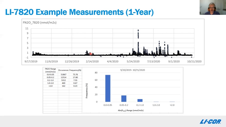Click the table cell '0.67'
The width and height of the screenshot is (226, 127).
coord(75,83)
